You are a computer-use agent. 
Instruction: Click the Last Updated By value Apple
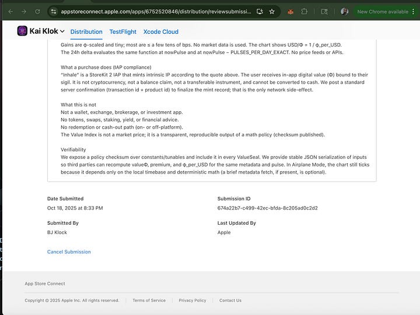[224, 232]
